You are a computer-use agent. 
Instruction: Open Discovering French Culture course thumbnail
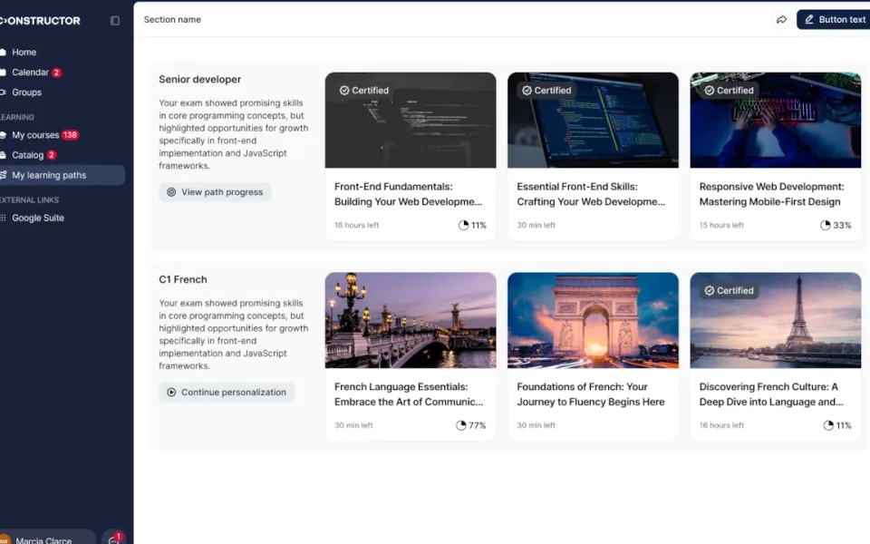(775, 320)
